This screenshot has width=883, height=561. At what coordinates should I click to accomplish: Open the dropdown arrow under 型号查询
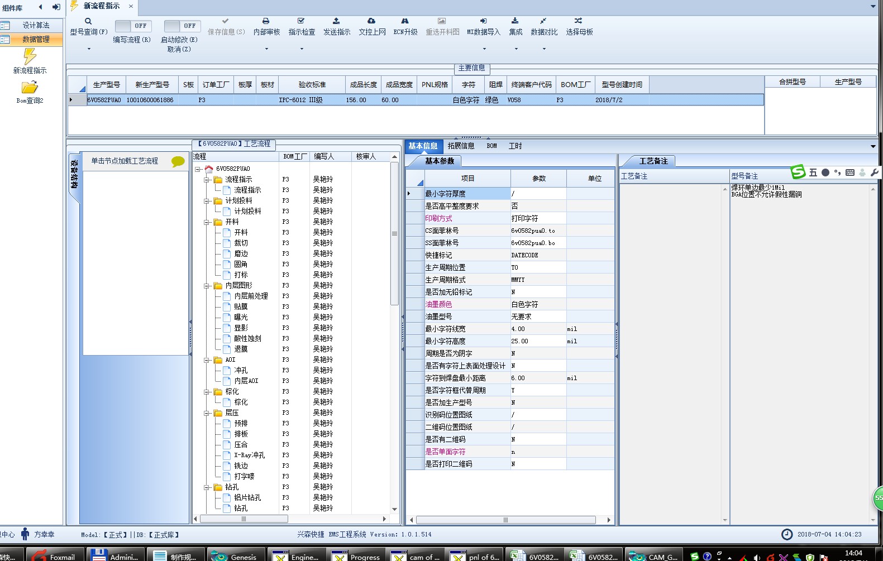(88, 49)
